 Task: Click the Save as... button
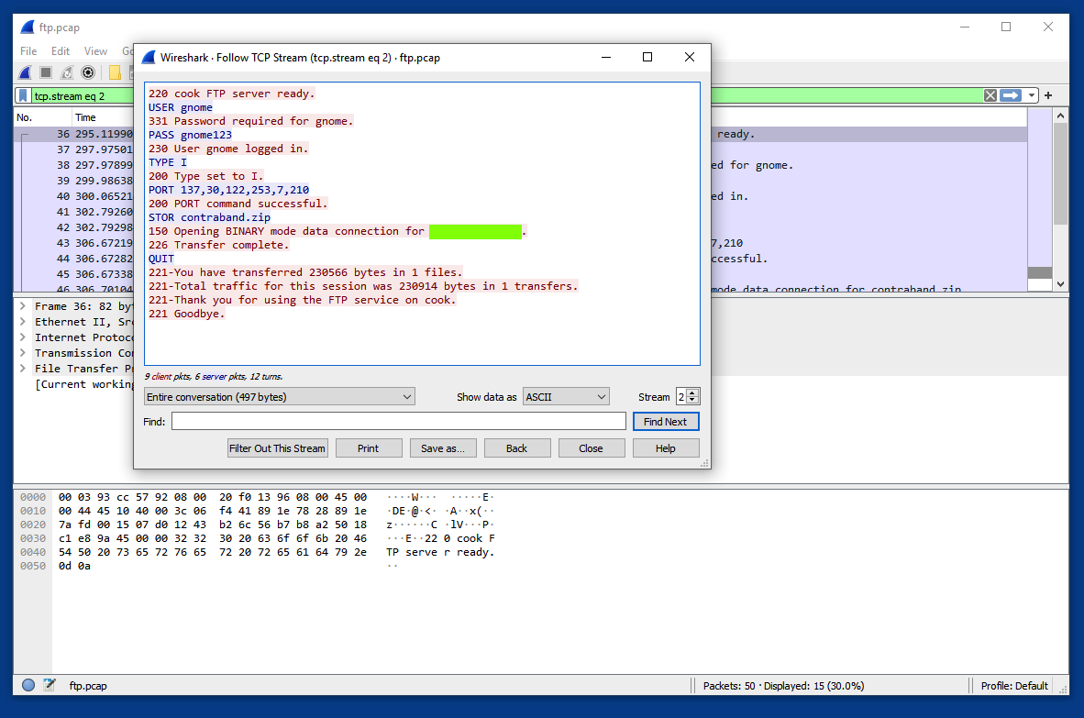coord(443,448)
